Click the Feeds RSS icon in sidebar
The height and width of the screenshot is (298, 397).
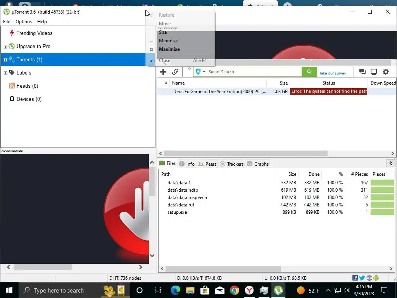click(12, 86)
